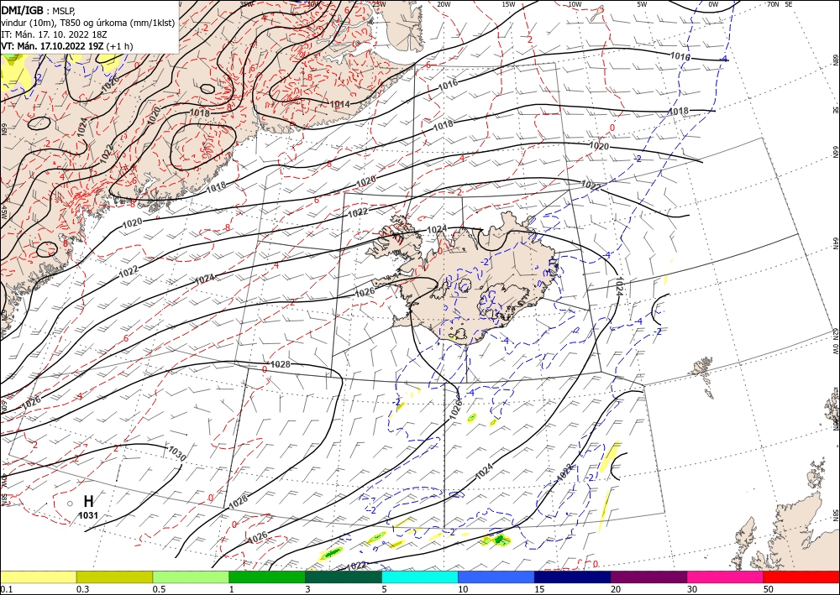Click the dark green 3–5 legend segment
This screenshot has width=840, height=595.
tap(344, 577)
